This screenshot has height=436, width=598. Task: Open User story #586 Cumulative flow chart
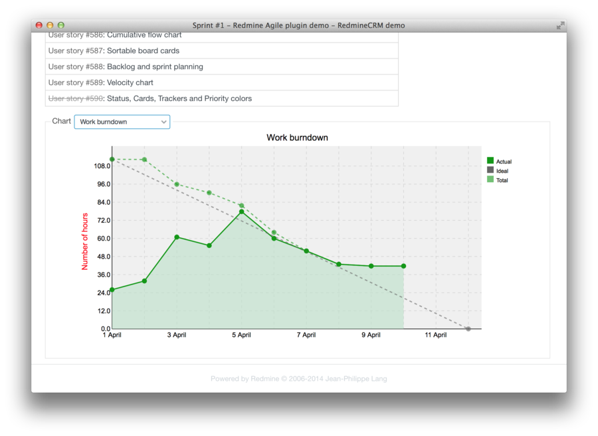(75, 35)
